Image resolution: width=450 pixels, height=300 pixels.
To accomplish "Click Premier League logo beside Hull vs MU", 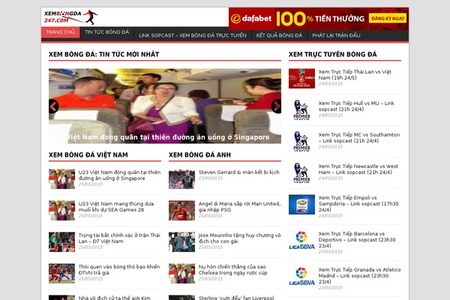I will [x=301, y=110].
